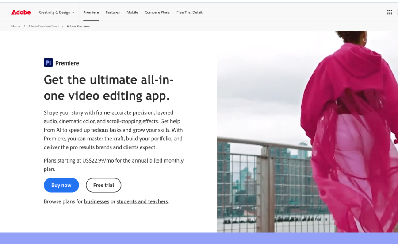Expand the Creativity & Design menu
Viewport: 398px width, 244px height.
[57, 12]
